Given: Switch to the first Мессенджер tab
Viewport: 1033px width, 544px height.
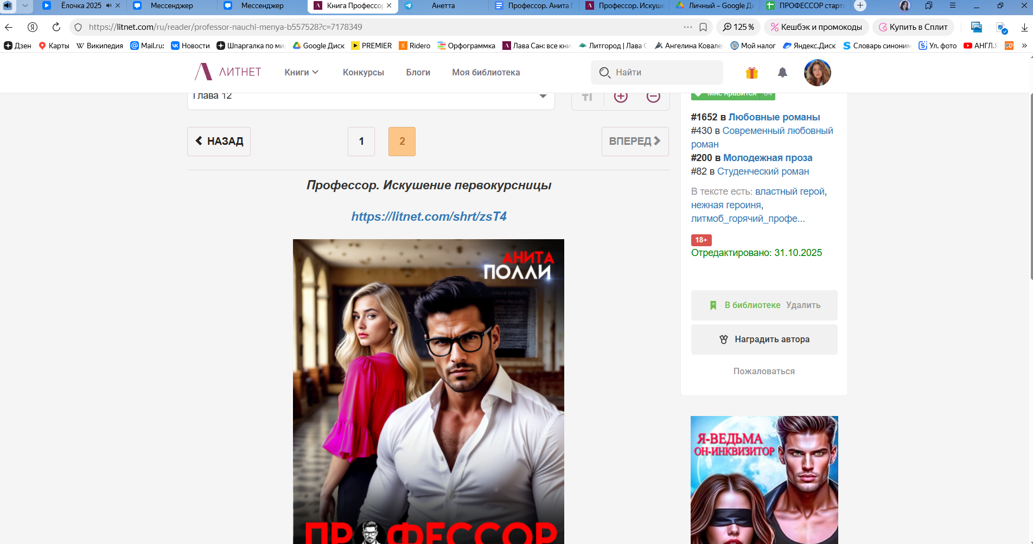Looking at the screenshot, I should click(x=172, y=6).
